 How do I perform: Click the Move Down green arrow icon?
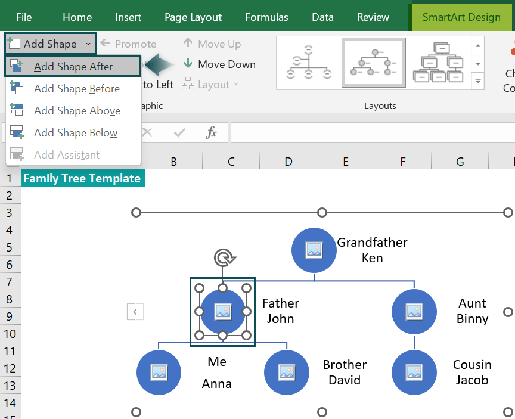point(188,63)
